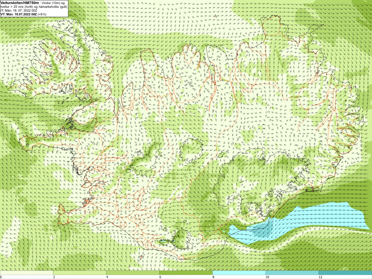Click the turquoise 10–12 m/s legend swatch
Viewport: 372px width, 279px height.
click(x=292, y=273)
